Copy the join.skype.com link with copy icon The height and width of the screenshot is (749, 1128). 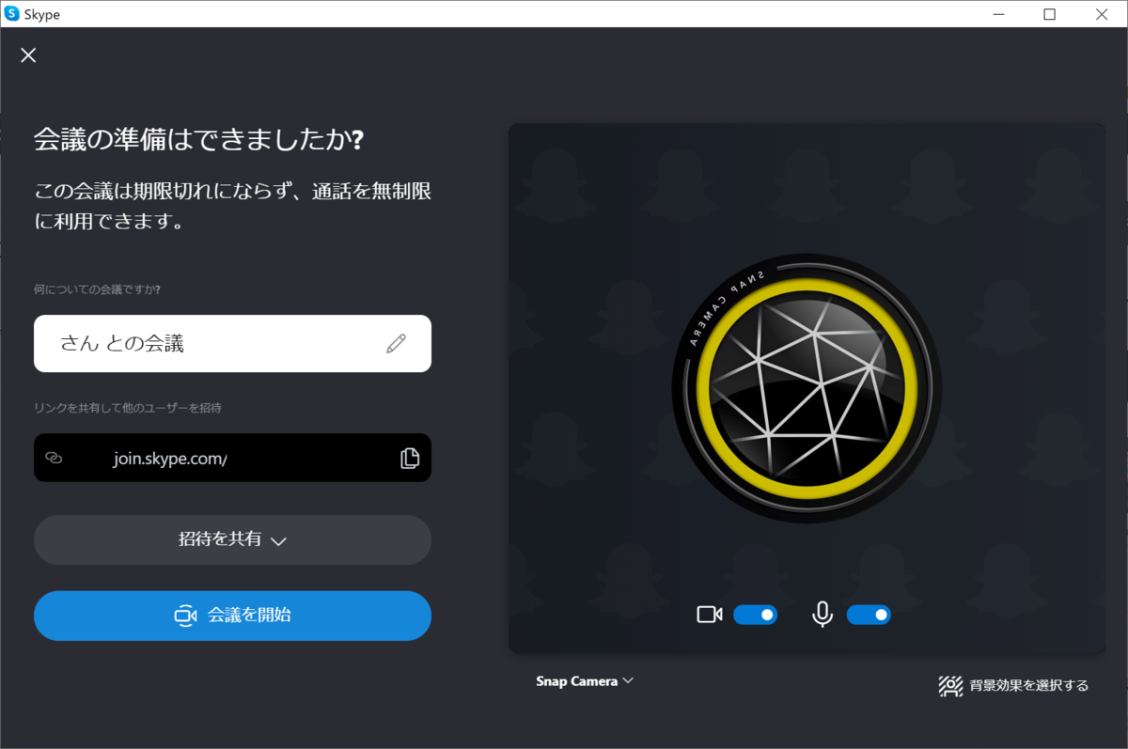click(x=410, y=458)
